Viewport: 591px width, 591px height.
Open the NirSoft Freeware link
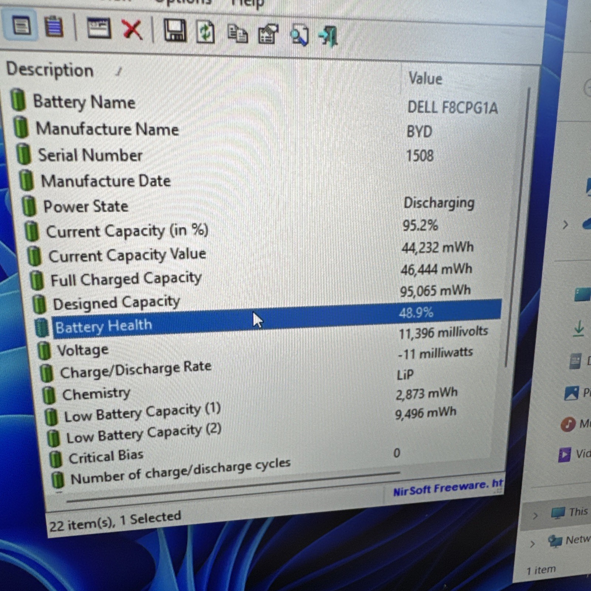[448, 488]
